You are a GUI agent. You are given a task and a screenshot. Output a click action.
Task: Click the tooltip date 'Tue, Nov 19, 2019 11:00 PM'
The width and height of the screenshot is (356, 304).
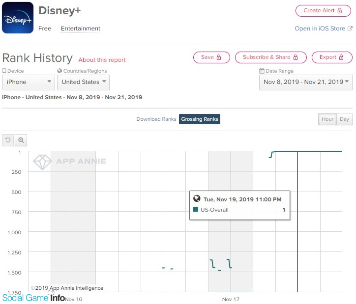(x=242, y=199)
